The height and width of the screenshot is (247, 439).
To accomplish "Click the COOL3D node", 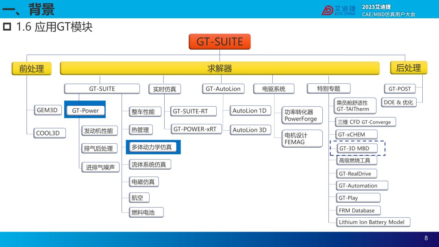I will [x=49, y=133].
